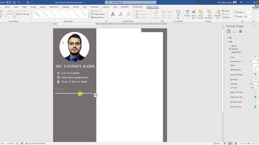Click the Focus mode button in status bar
Image resolution: width=259 pixels, height=145 pixels.
(x=217, y=143)
